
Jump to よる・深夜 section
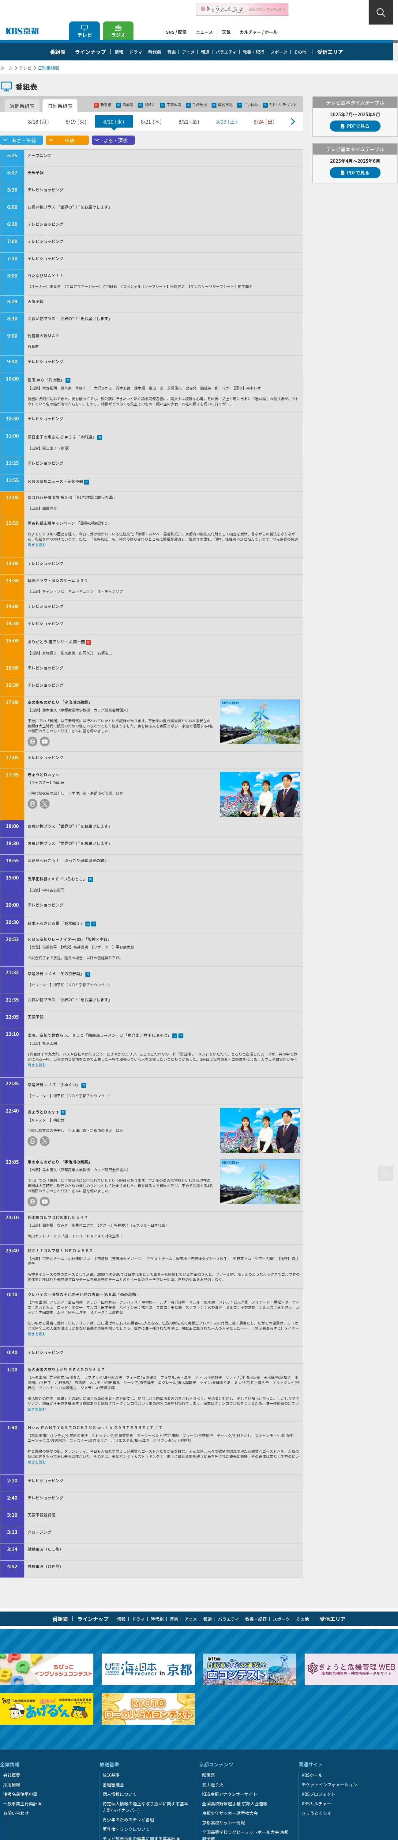tap(113, 140)
